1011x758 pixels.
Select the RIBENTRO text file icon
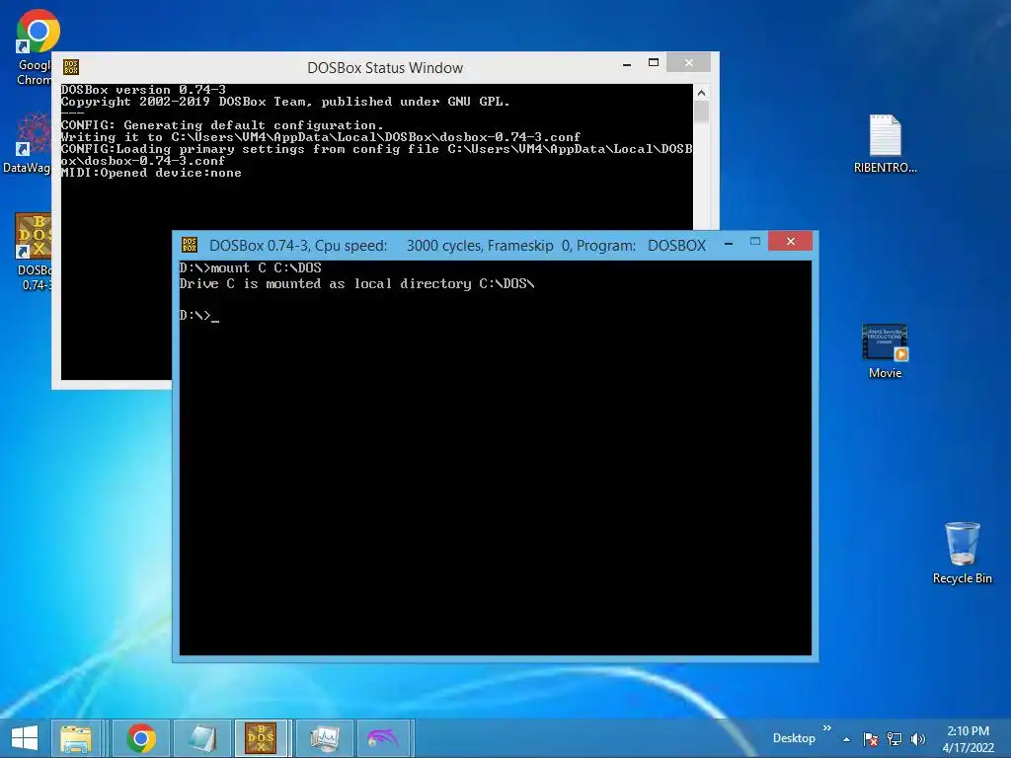click(885, 143)
